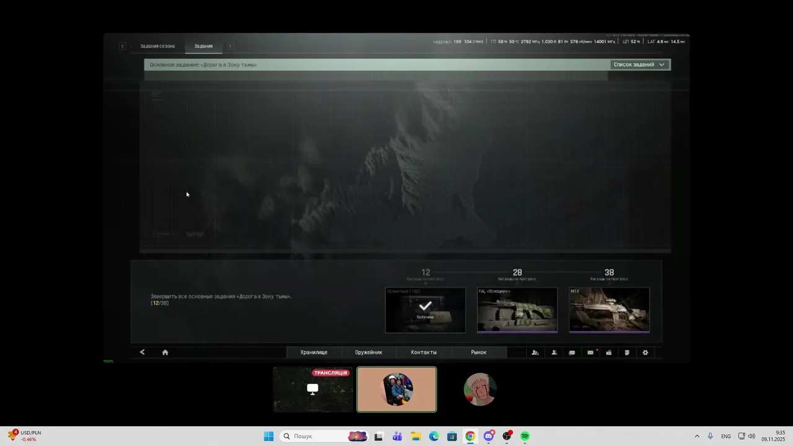The width and height of the screenshot is (793, 446).
Task: Click the key hint icon left of Задания сезона
Action: (122, 46)
